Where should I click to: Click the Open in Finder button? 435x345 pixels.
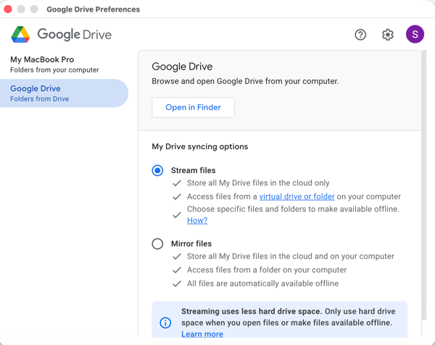coord(193,107)
